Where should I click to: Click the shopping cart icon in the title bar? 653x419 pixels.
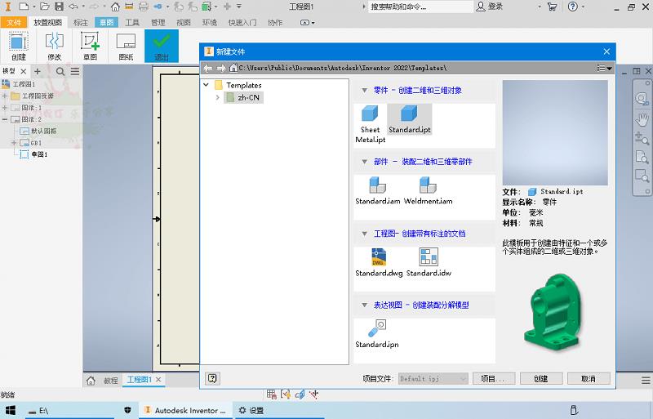pyautogui.click(x=553, y=7)
